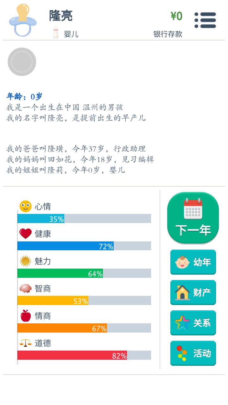This screenshot has width=228, height=405.
Task: Tap the red heart 健康 icon
Action: 26,234
